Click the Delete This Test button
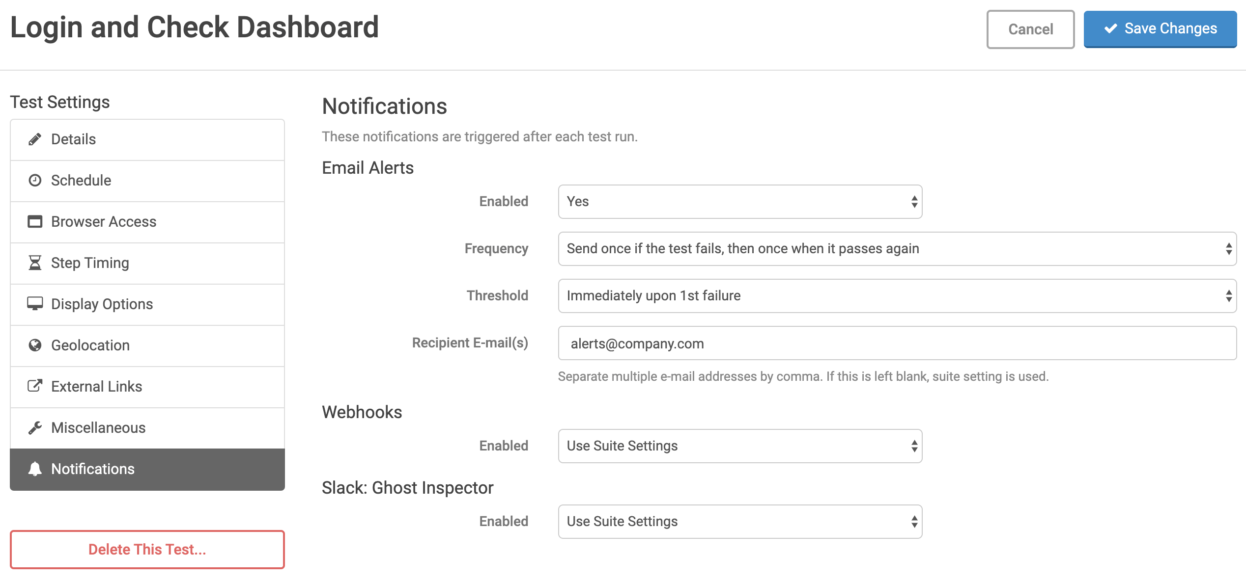 coord(147,549)
